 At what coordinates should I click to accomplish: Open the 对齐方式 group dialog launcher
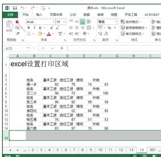(x=94, y=40)
